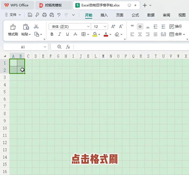Click the Copy icon in the clipboard group
The image size is (189, 175).
click(x=37, y=34)
